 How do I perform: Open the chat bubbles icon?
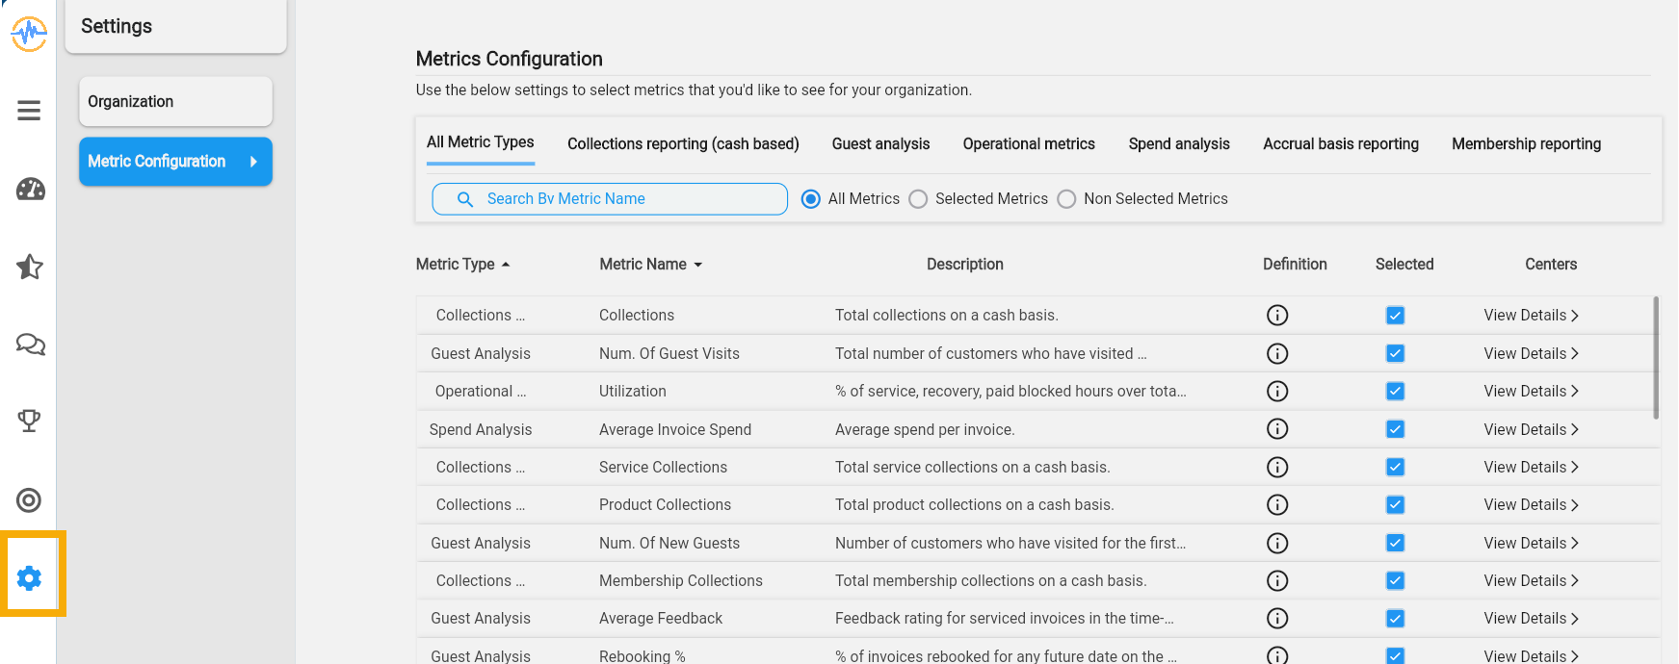(30, 344)
